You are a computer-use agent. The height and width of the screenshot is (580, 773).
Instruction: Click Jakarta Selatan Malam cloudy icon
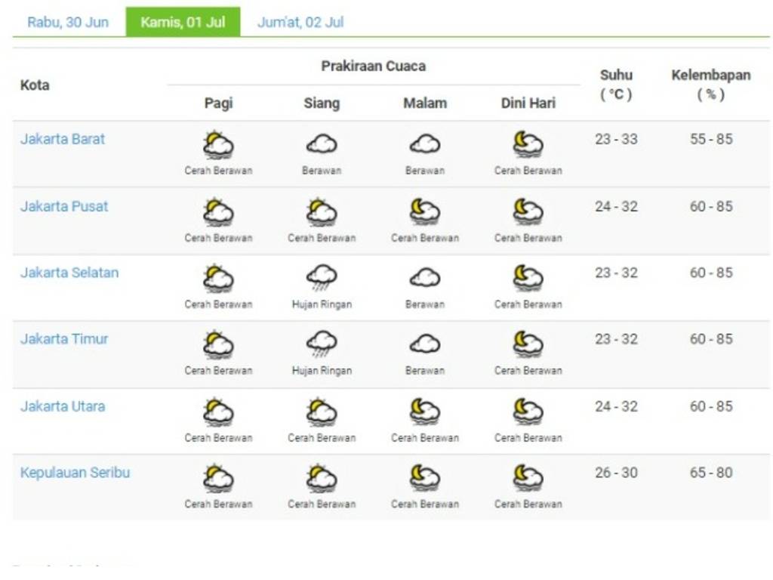coord(425,278)
